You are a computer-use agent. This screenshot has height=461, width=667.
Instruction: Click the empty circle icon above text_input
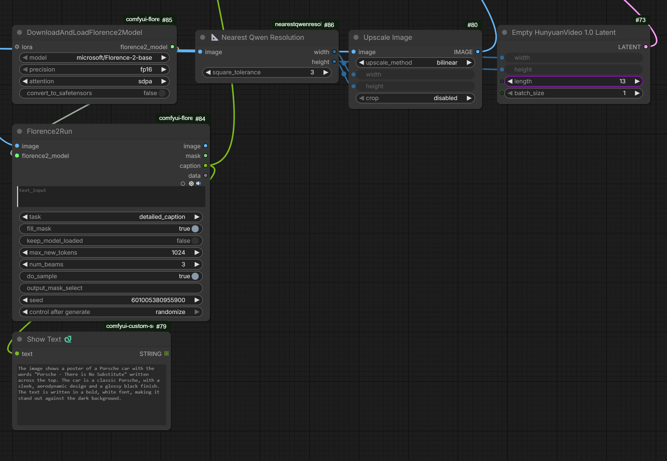(183, 184)
